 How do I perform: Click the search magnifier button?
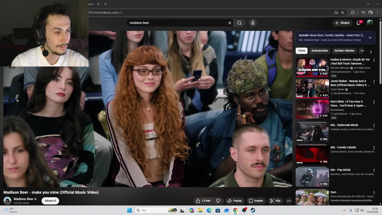tap(239, 23)
